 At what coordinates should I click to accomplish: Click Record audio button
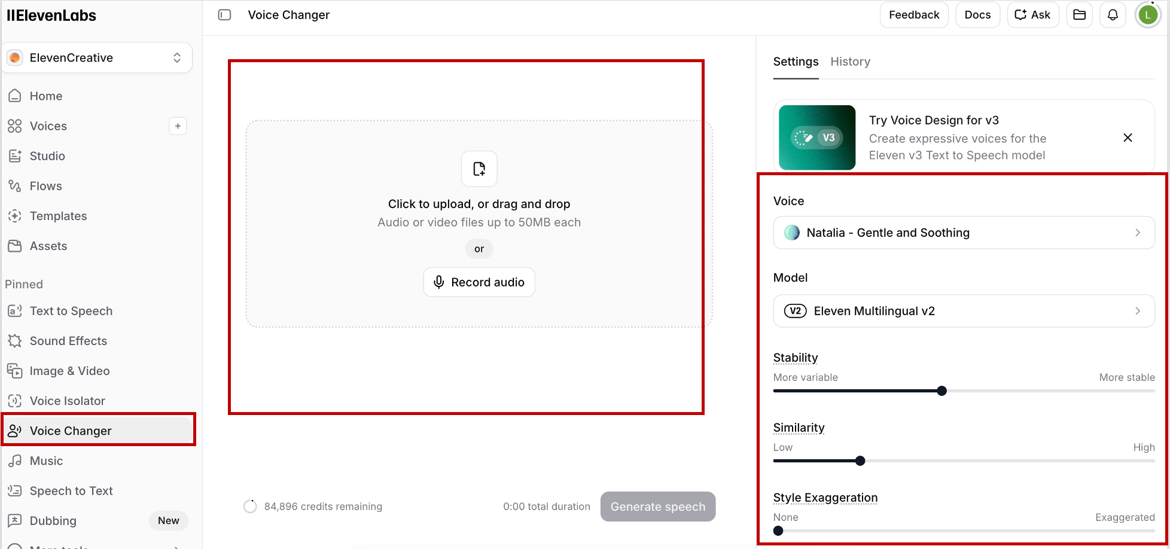click(x=479, y=282)
